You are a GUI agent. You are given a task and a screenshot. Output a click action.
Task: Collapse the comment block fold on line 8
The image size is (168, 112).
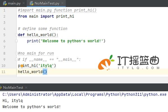tap(16, 53)
